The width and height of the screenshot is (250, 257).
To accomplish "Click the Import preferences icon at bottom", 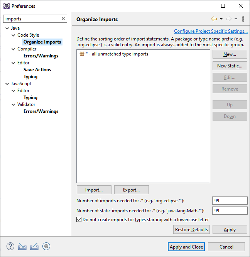I will coord(22,246).
